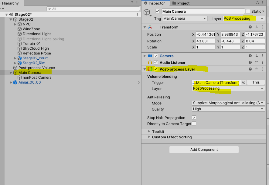The width and height of the screenshot is (269, 185).
Task: Open Audio Listener help icon
Action: [250, 62]
